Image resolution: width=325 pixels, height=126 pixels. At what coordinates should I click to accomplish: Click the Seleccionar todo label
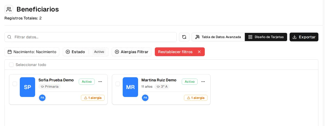[x=31, y=65]
